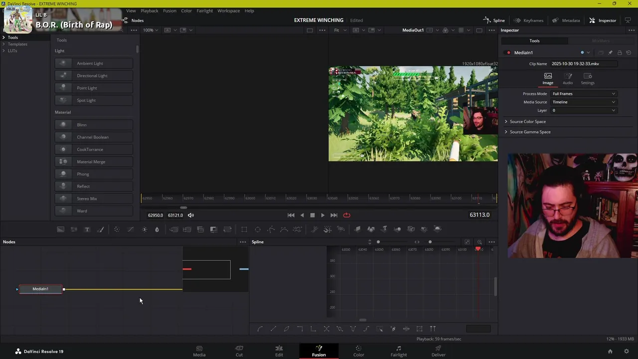Open the Audio tab in Inspector

tap(568, 78)
